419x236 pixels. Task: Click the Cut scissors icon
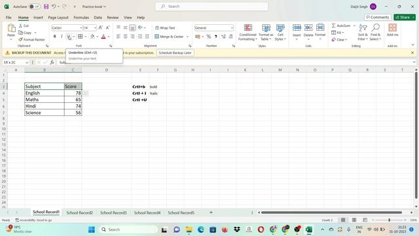[x=24, y=26]
